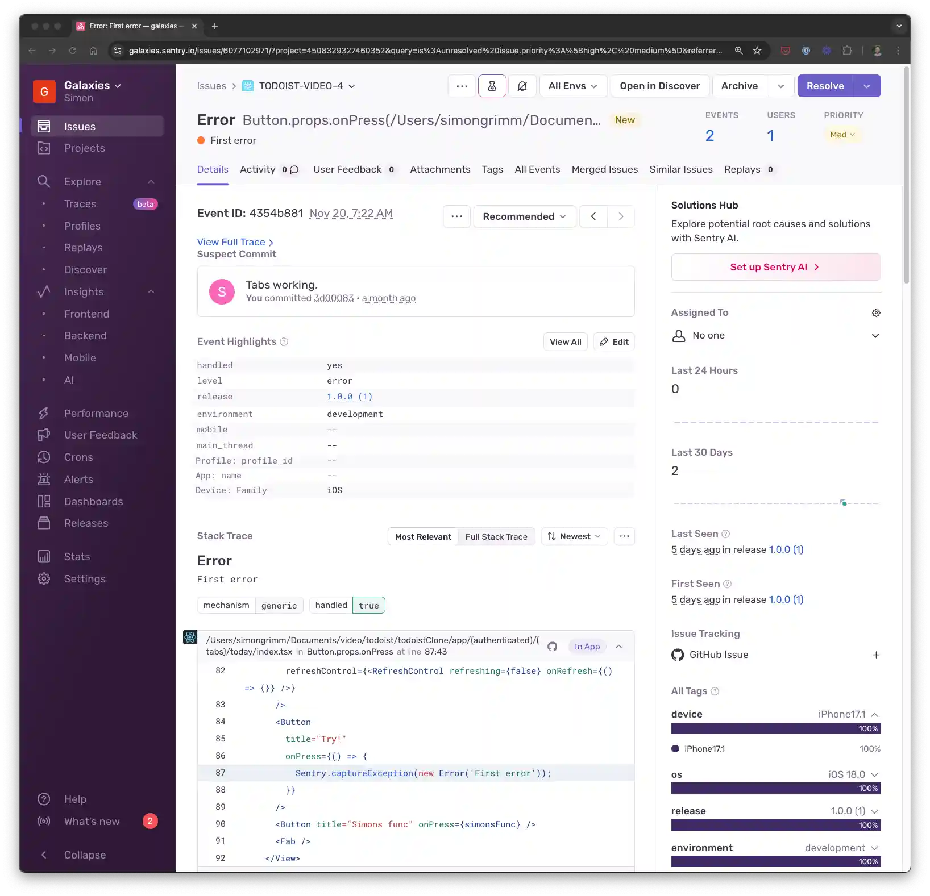Click the browser bookmark star icon
930x896 pixels.
coord(757,51)
